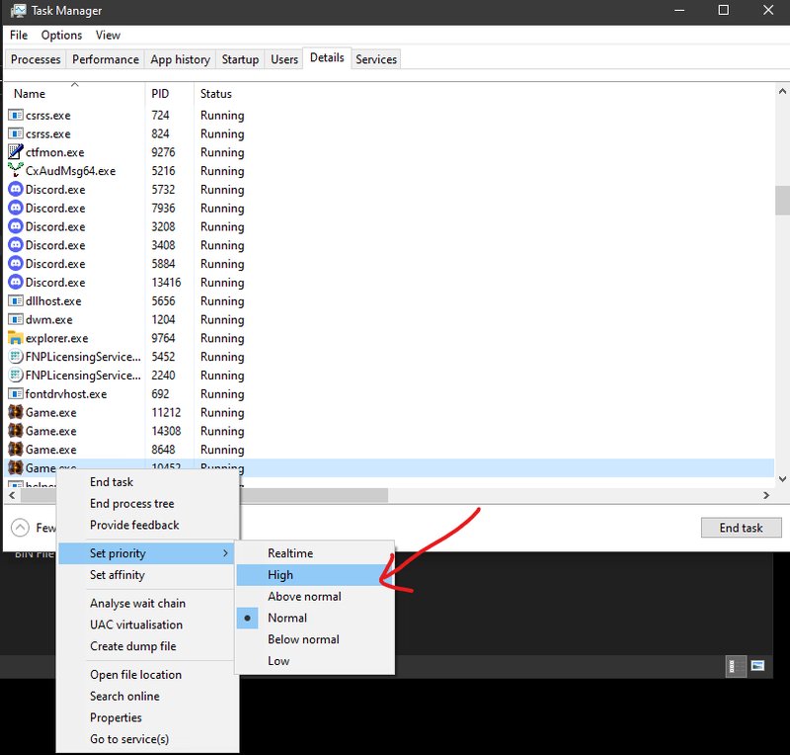Choose End process tree
The image size is (790, 755).
click(147, 503)
